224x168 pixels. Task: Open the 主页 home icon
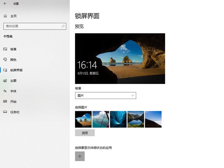[5, 16]
